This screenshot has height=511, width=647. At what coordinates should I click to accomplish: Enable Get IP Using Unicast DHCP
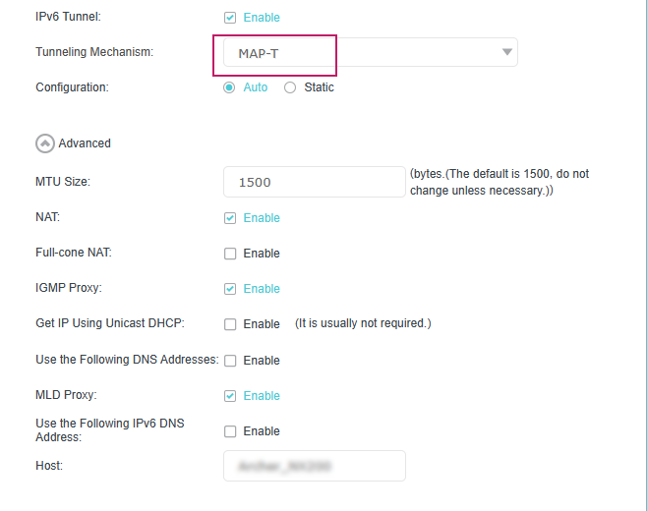click(230, 324)
